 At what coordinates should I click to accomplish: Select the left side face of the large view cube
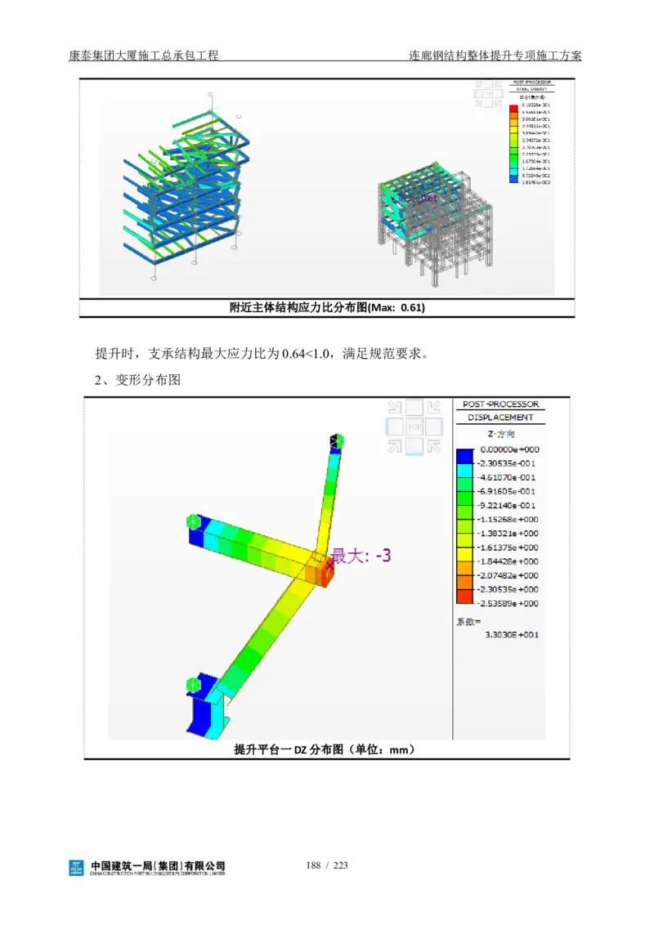[395, 427]
